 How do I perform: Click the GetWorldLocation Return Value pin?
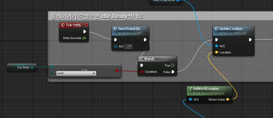click(x=228, y=100)
